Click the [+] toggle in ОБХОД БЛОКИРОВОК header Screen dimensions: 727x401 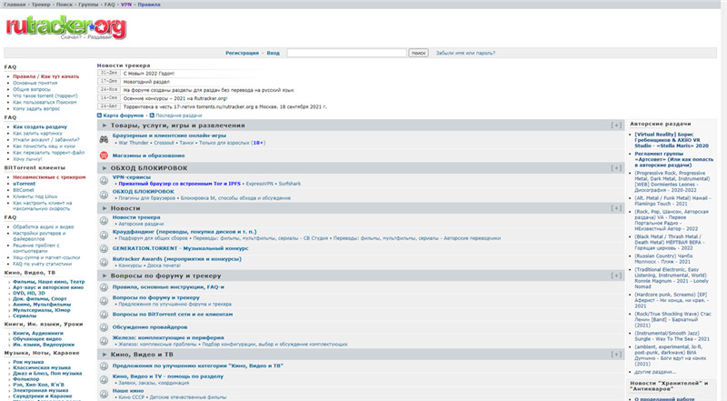coord(616,168)
